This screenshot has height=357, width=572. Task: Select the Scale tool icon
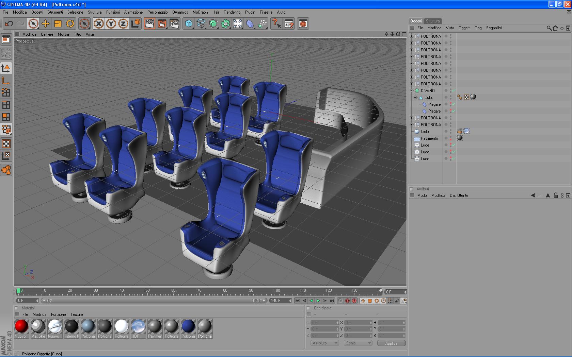pyautogui.click(x=58, y=24)
